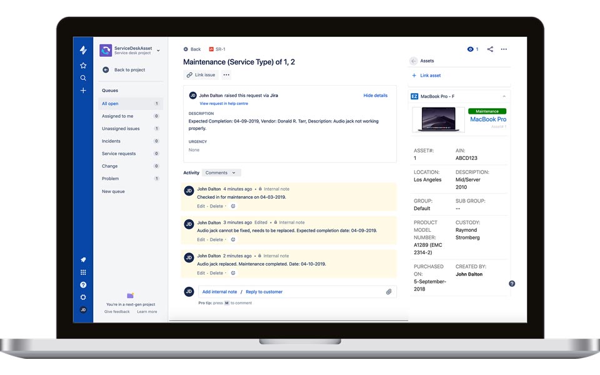The image size is (600, 375).
Task: Hide the request details
Action: point(375,94)
